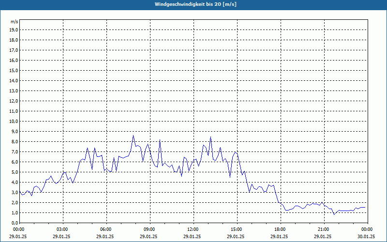Select the 29.01.25 date under 06:00

tap(105, 236)
